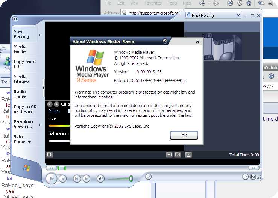Adjust the Hue slider
Image resolution: width=278 pixels, height=198 pixels.
(x=59, y=126)
